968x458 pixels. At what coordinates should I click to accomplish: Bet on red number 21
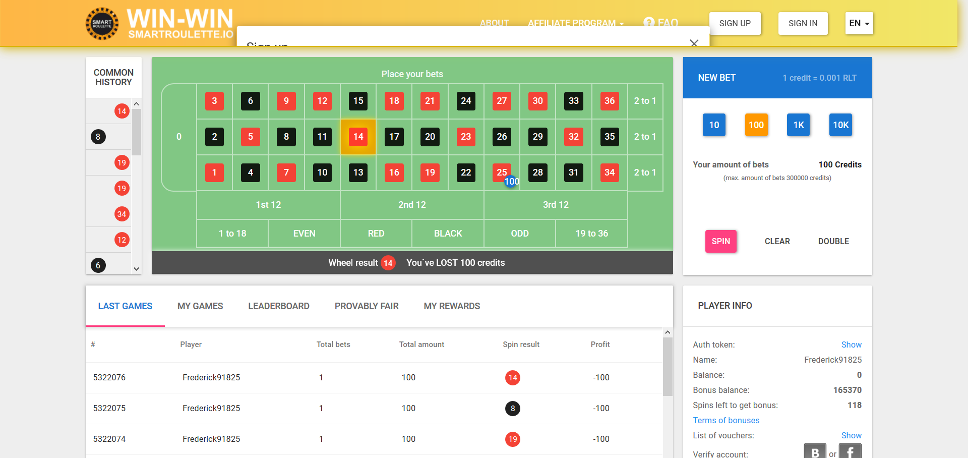pyautogui.click(x=430, y=101)
